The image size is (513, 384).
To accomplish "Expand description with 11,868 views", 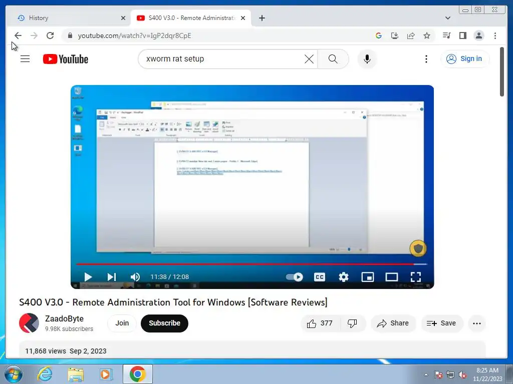I will tap(252, 349).
